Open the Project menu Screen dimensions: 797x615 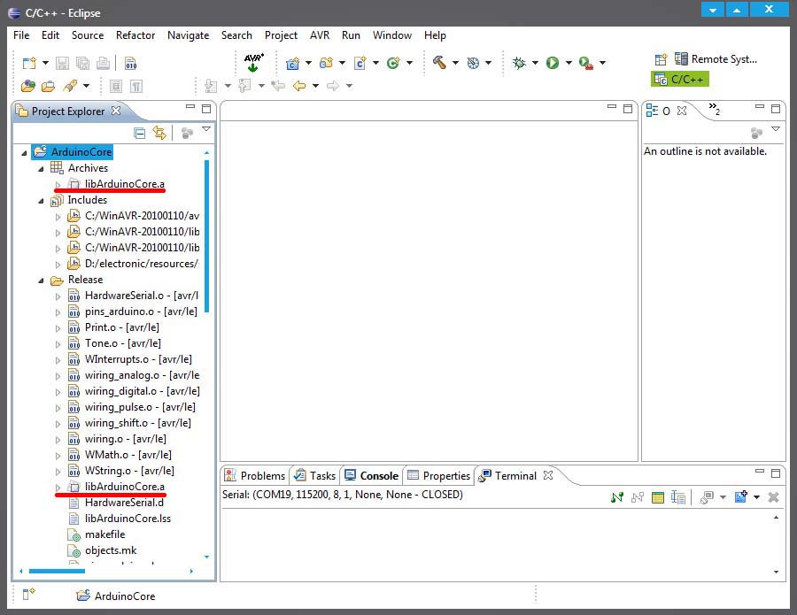(281, 35)
